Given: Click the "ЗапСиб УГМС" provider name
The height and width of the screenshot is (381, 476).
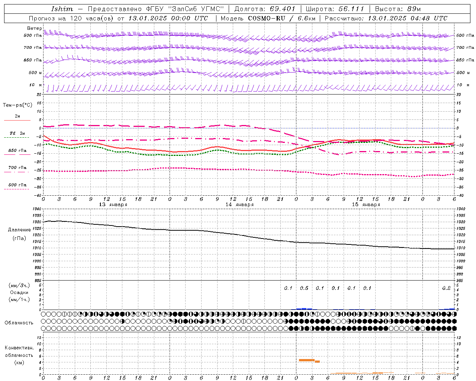Looking at the screenshot, I should 196,9.
